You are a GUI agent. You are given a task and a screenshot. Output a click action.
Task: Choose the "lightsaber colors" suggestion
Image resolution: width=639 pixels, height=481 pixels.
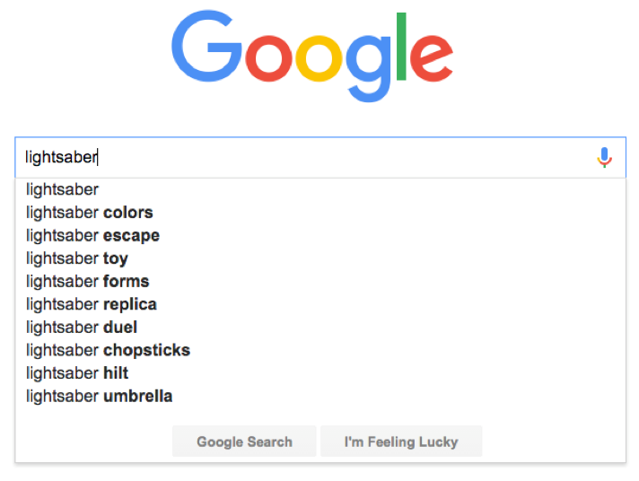[90, 213]
